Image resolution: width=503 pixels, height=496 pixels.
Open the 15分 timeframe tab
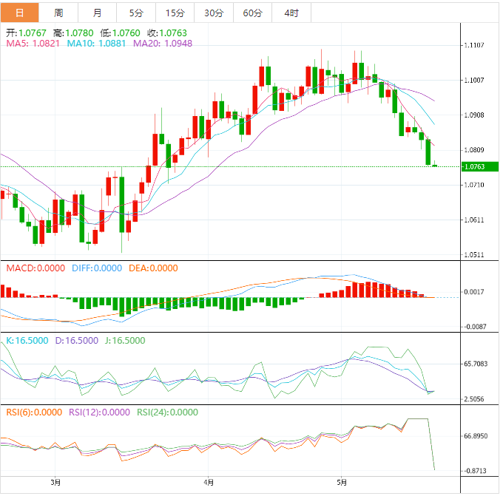175,13
